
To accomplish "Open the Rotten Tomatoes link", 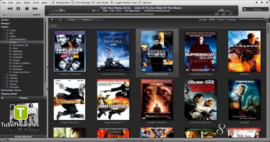I will tap(227, 20).
